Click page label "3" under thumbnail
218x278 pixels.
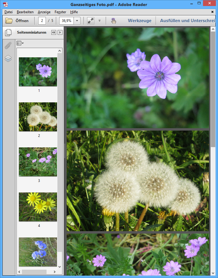tap(39, 181)
